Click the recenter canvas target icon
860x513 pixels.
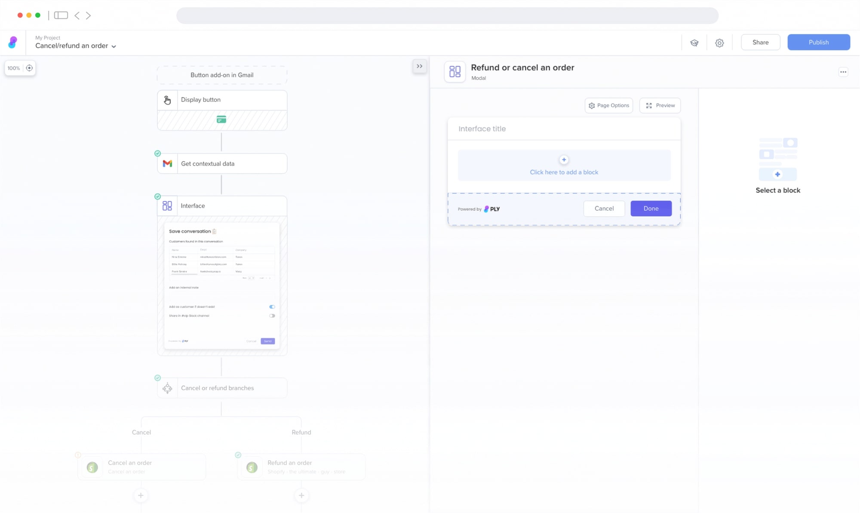[29, 68]
